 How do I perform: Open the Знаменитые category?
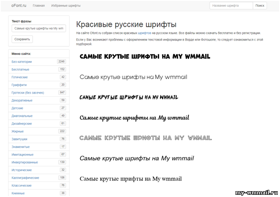[x=21, y=147]
